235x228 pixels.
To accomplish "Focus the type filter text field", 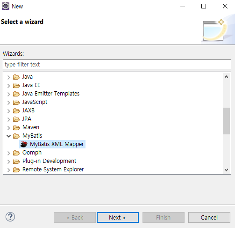I will (x=117, y=64).
